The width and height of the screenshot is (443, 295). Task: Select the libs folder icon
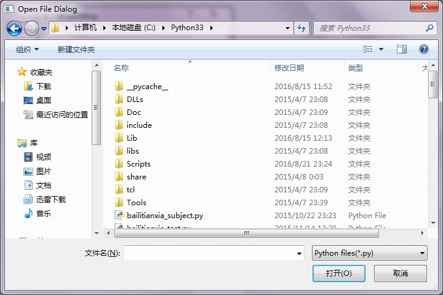point(119,151)
